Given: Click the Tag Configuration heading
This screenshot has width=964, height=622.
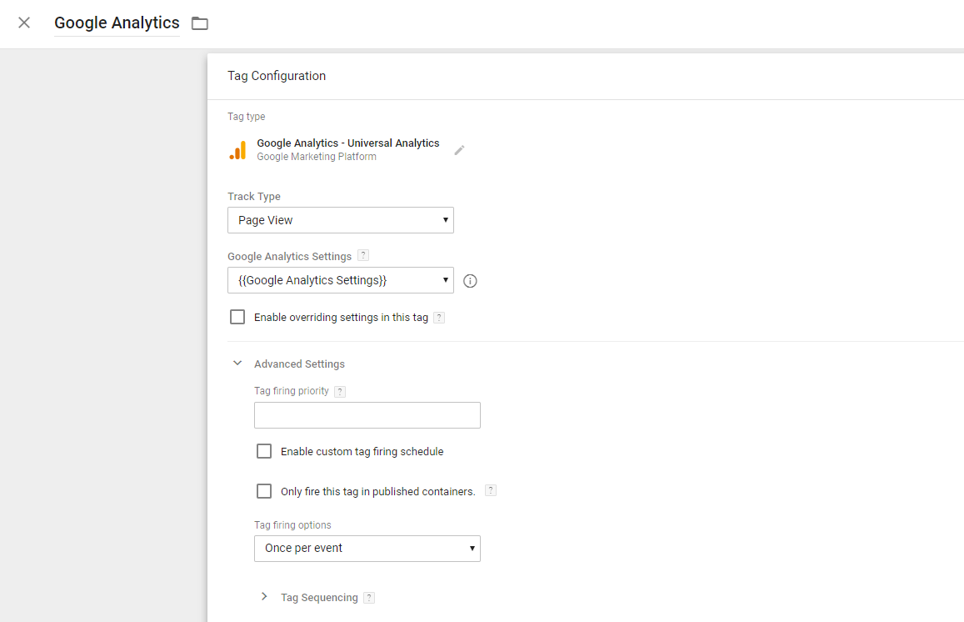Looking at the screenshot, I should [x=277, y=76].
